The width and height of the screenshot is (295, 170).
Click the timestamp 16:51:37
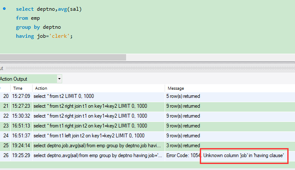tap(21, 136)
